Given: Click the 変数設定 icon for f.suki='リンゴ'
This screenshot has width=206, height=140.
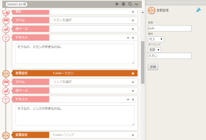Looking at the screenshot, I should point(6,135).
